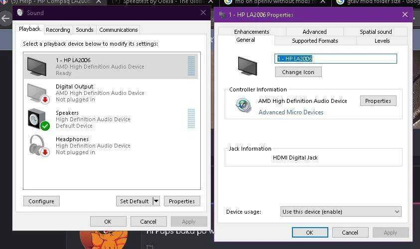Click 'AMD High Definition Audio Device' controller text

tap(303, 101)
